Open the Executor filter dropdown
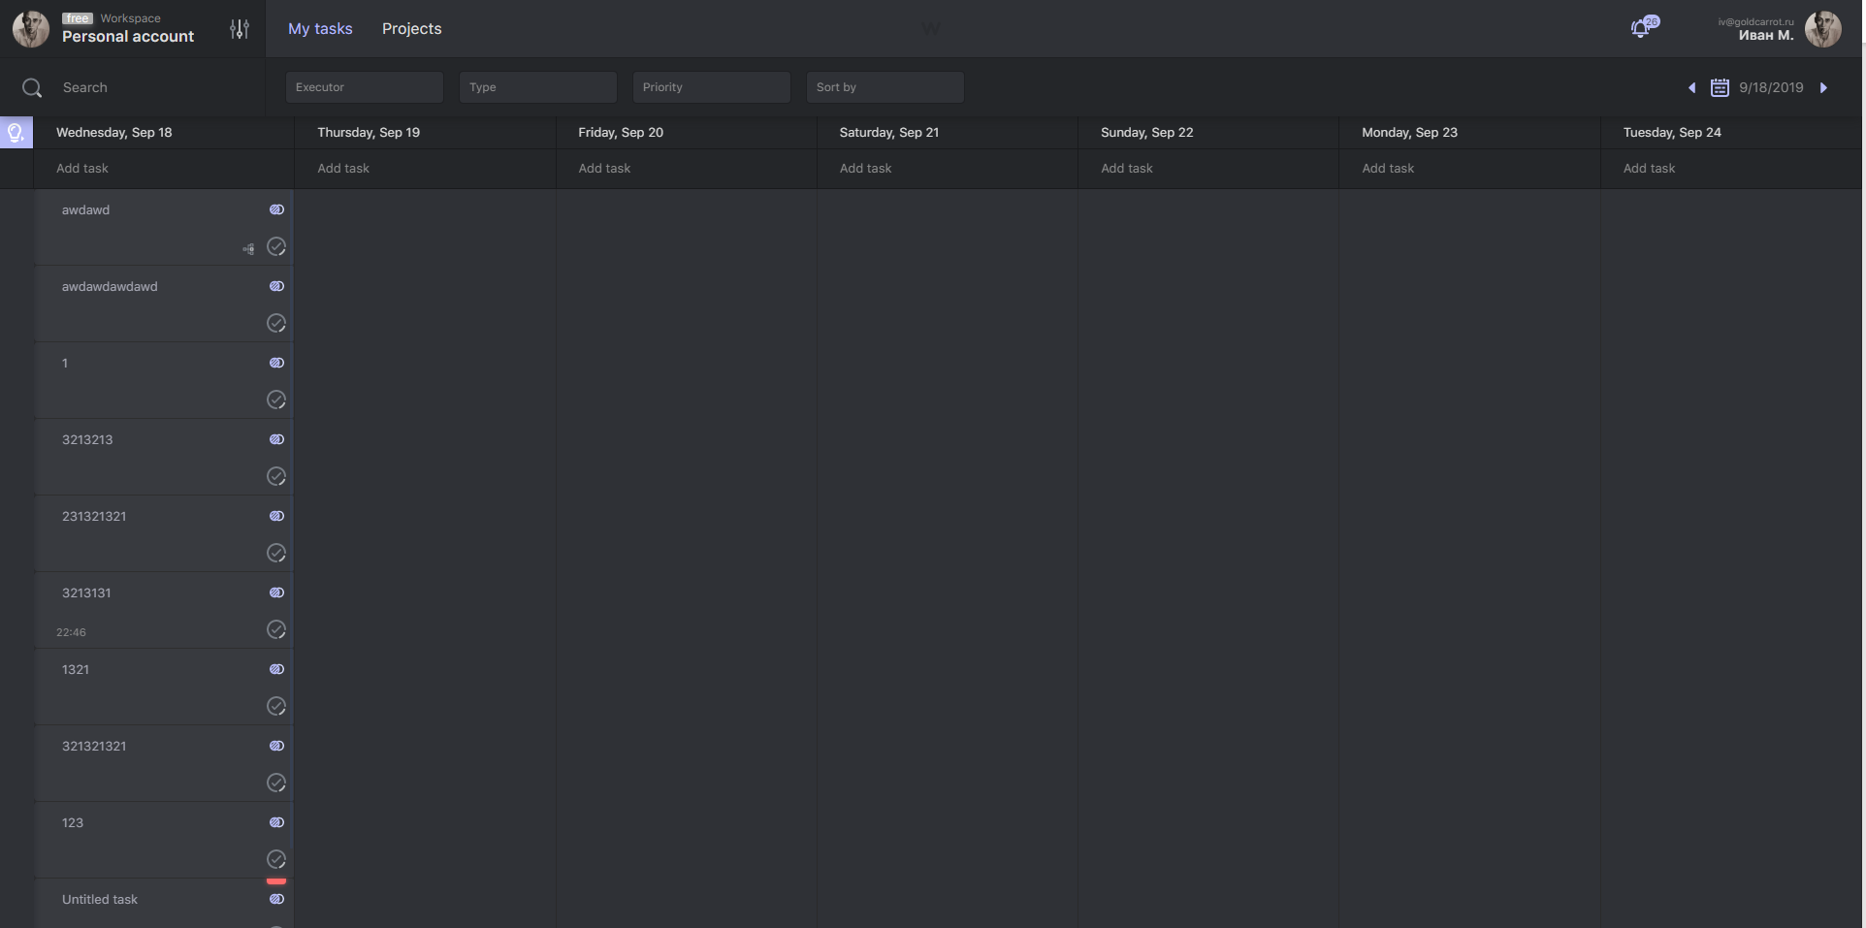Viewport: 1866px width, 928px height. click(365, 87)
